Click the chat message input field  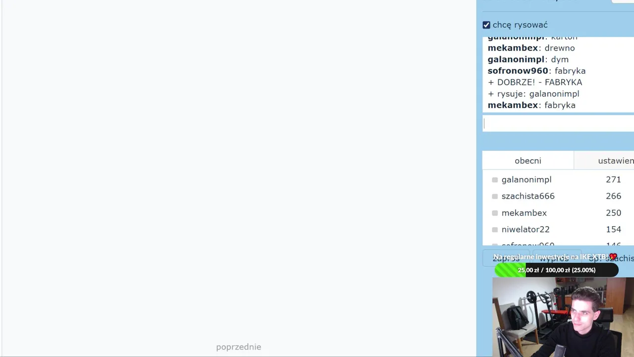(x=558, y=123)
